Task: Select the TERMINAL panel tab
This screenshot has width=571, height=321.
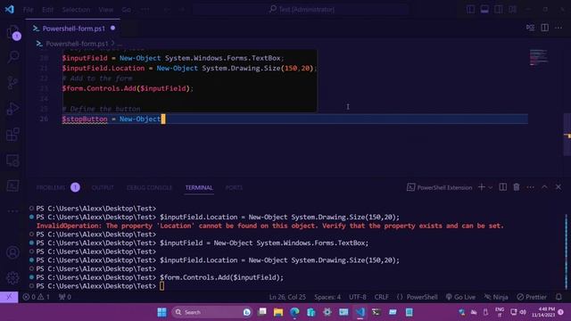Action: [199, 187]
